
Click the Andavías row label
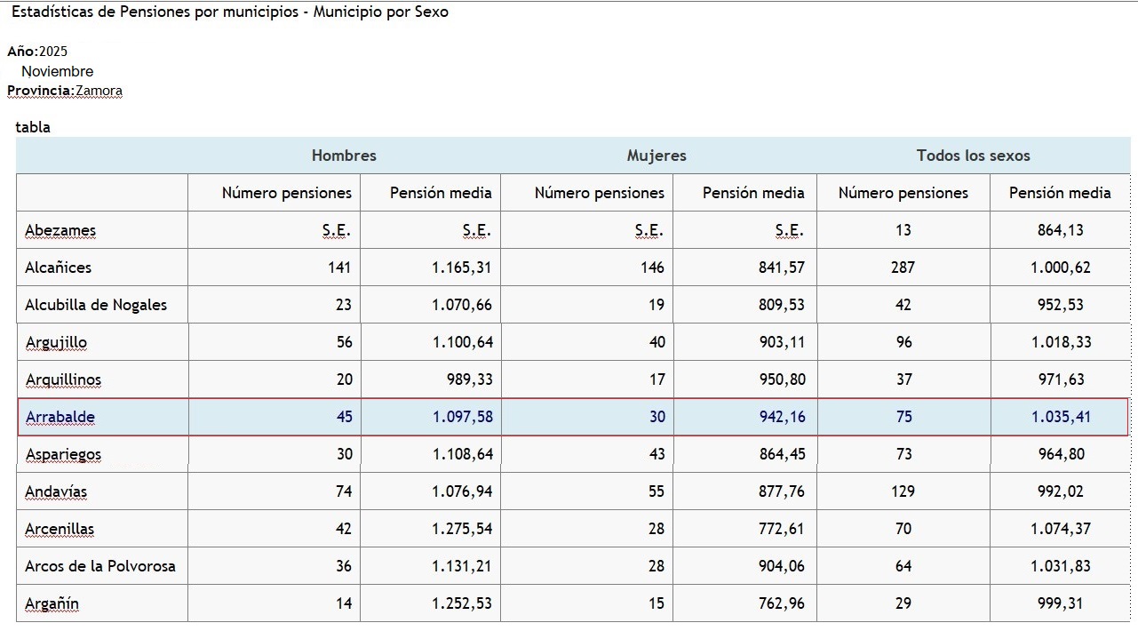tap(56, 491)
